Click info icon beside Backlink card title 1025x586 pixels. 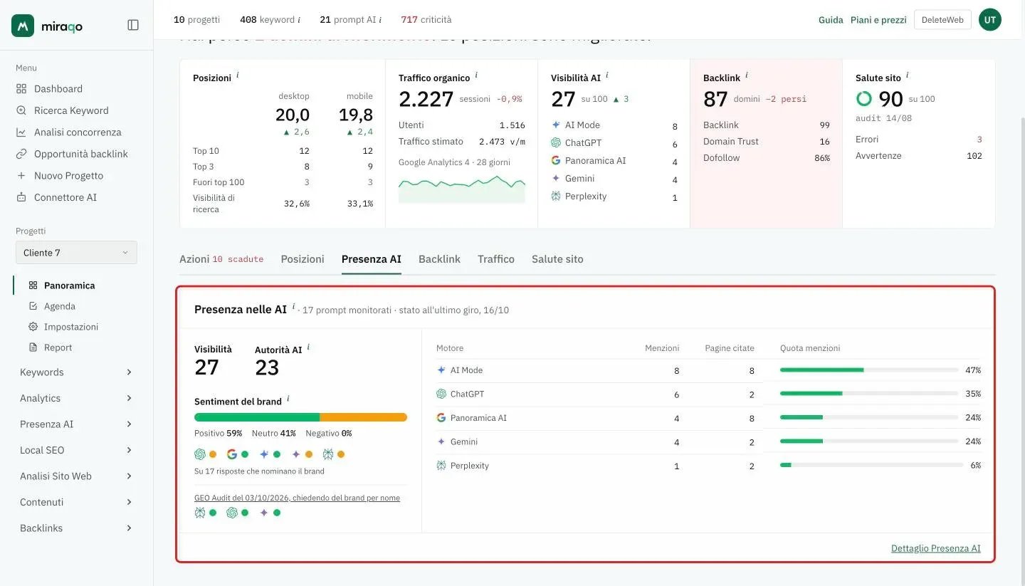click(x=746, y=75)
